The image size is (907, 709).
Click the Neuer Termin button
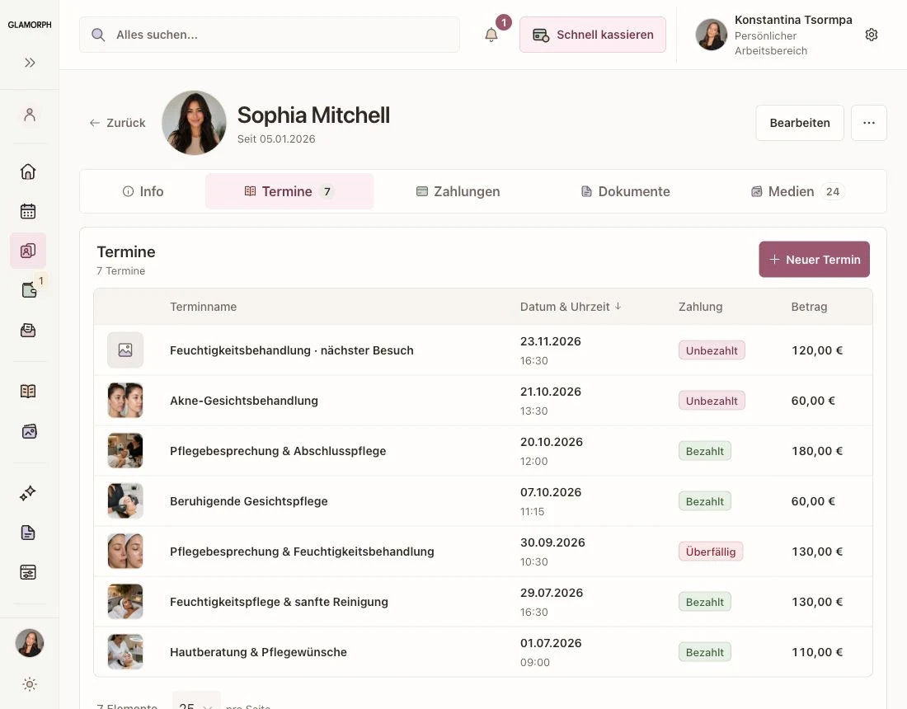coord(814,259)
